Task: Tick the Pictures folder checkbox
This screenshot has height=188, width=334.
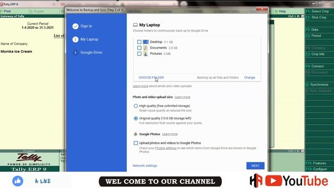Action: coord(139,54)
